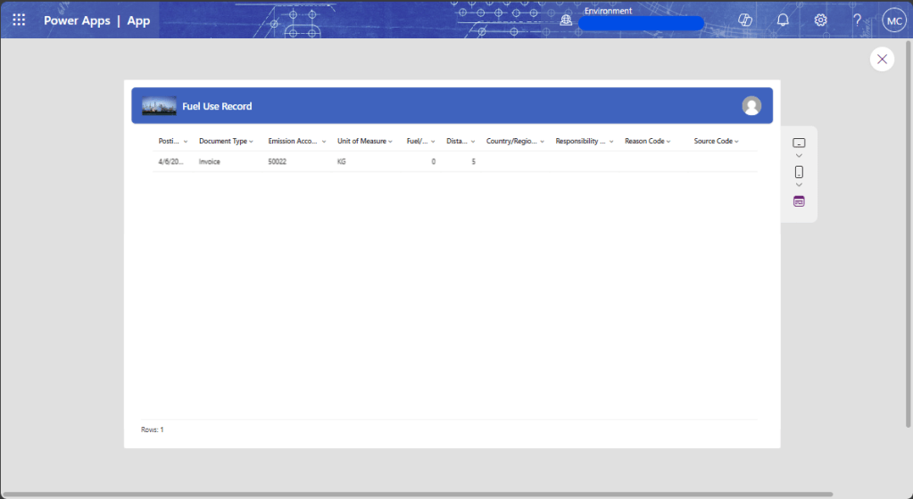Click the Emission Account value 50022
Screen dimensions: 913x499
pos(278,162)
